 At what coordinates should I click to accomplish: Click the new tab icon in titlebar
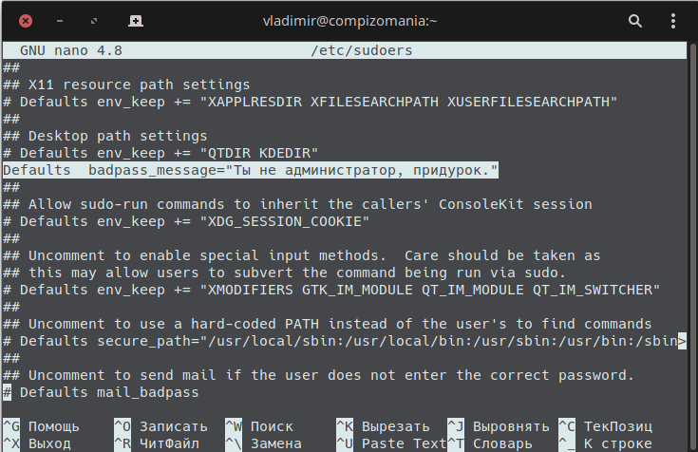[135, 21]
